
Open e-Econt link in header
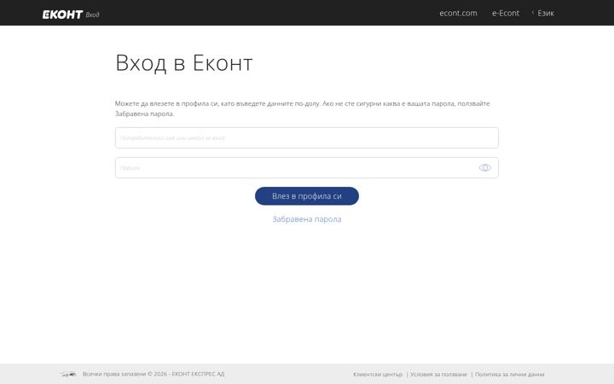(x=506, y=13)
